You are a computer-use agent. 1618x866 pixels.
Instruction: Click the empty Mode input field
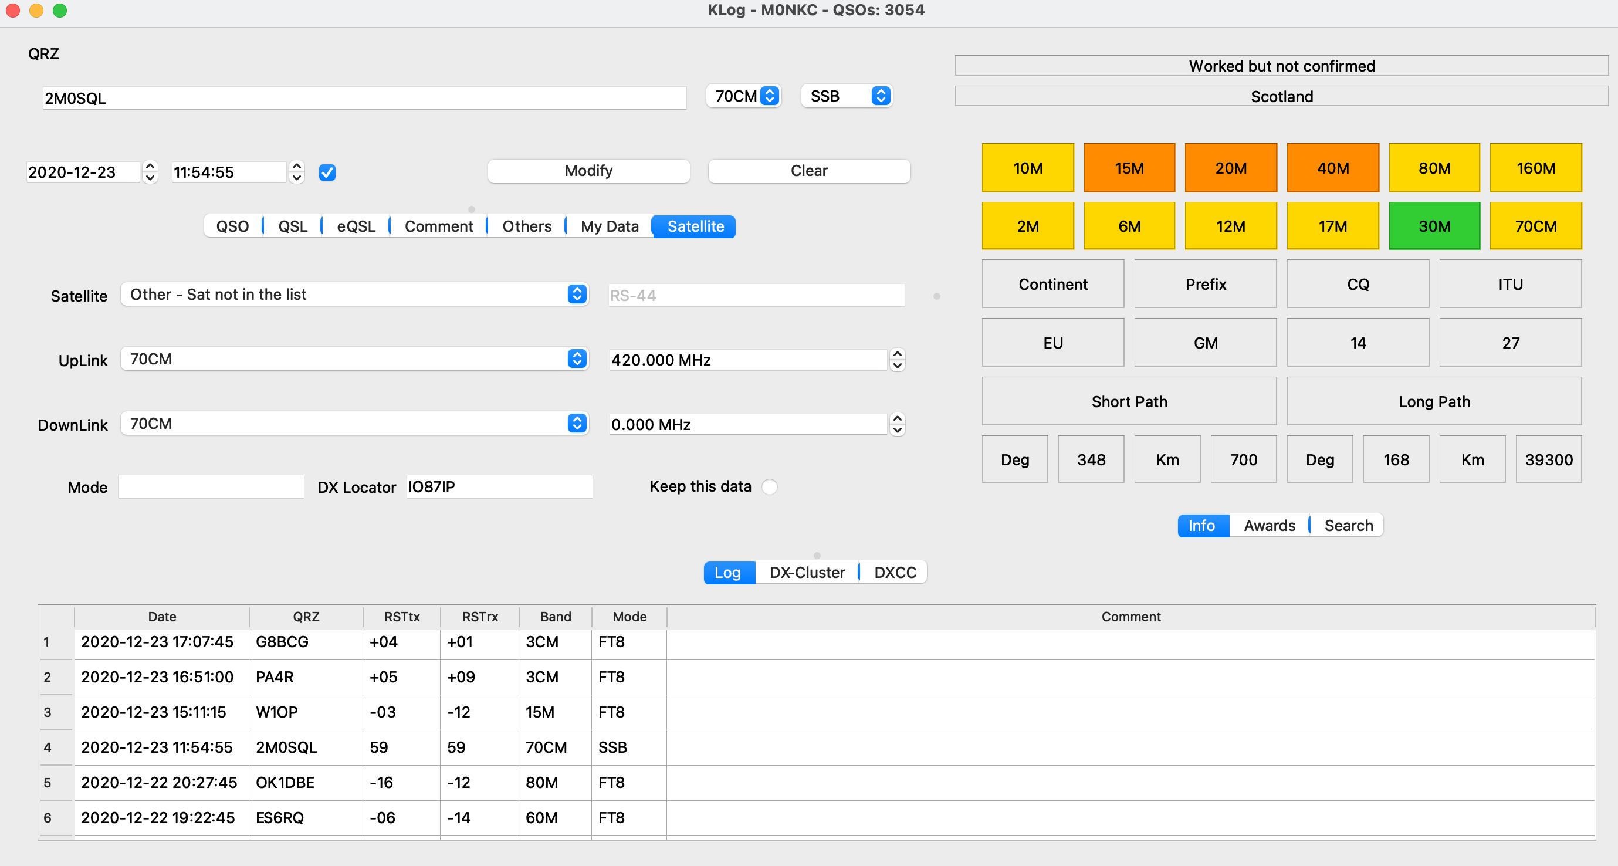[211, 487]
